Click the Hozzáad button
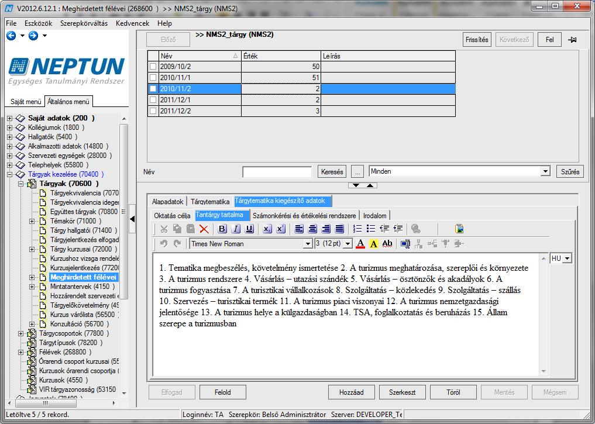Viewport: 595px width, 424px height. (352, 392)
